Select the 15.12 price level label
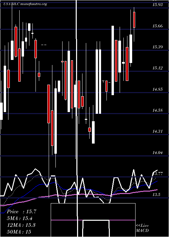Screen dimensions: 169x237 (x=158, y=68)
